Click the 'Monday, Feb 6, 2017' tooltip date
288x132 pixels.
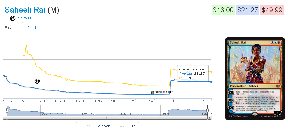tap(192, 70)
